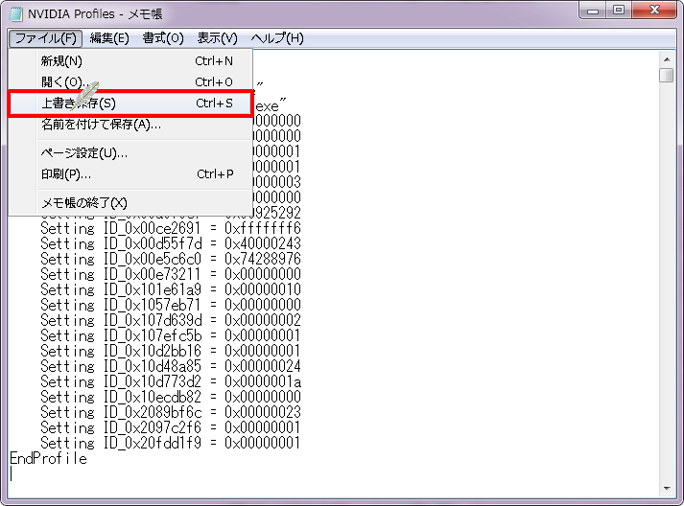Image resolution: width=684 pixels, height=506 pixels.
Task: Click the line with 'ID_0x2097c2f6'
Action: (171, 428)
